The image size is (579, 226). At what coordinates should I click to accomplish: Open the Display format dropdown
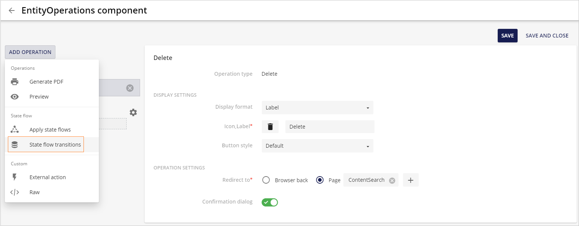[x=317, y=108]
